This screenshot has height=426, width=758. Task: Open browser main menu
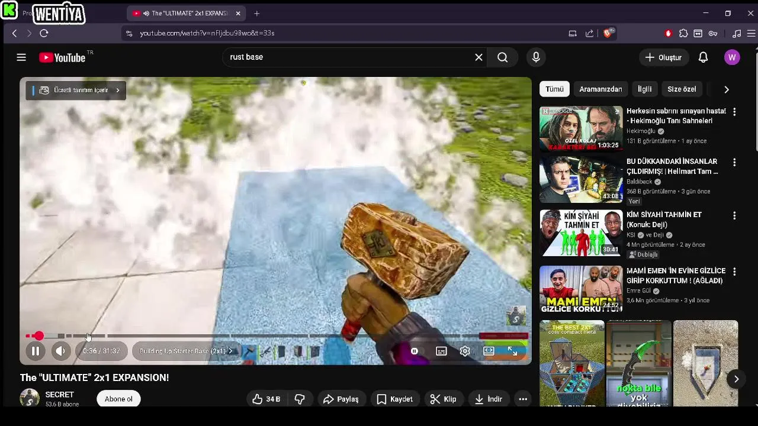pos(751,33)
